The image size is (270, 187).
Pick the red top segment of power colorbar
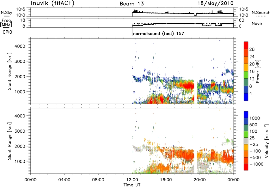246,46
